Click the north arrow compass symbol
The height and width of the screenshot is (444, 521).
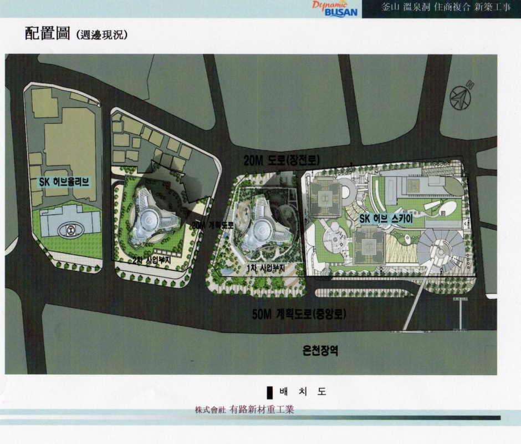pos(461,96)
